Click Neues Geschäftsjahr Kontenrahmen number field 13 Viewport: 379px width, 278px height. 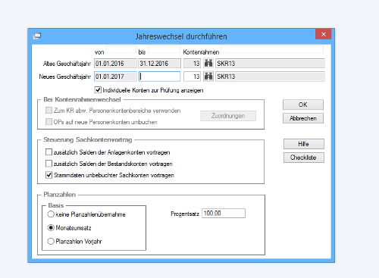click(192, 77)
